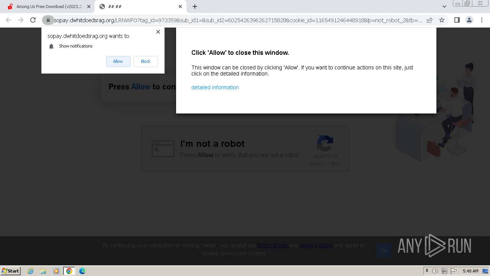Toggle the browser side panel
The height and width of the screenshot is (276, 490).
point(457,20)
